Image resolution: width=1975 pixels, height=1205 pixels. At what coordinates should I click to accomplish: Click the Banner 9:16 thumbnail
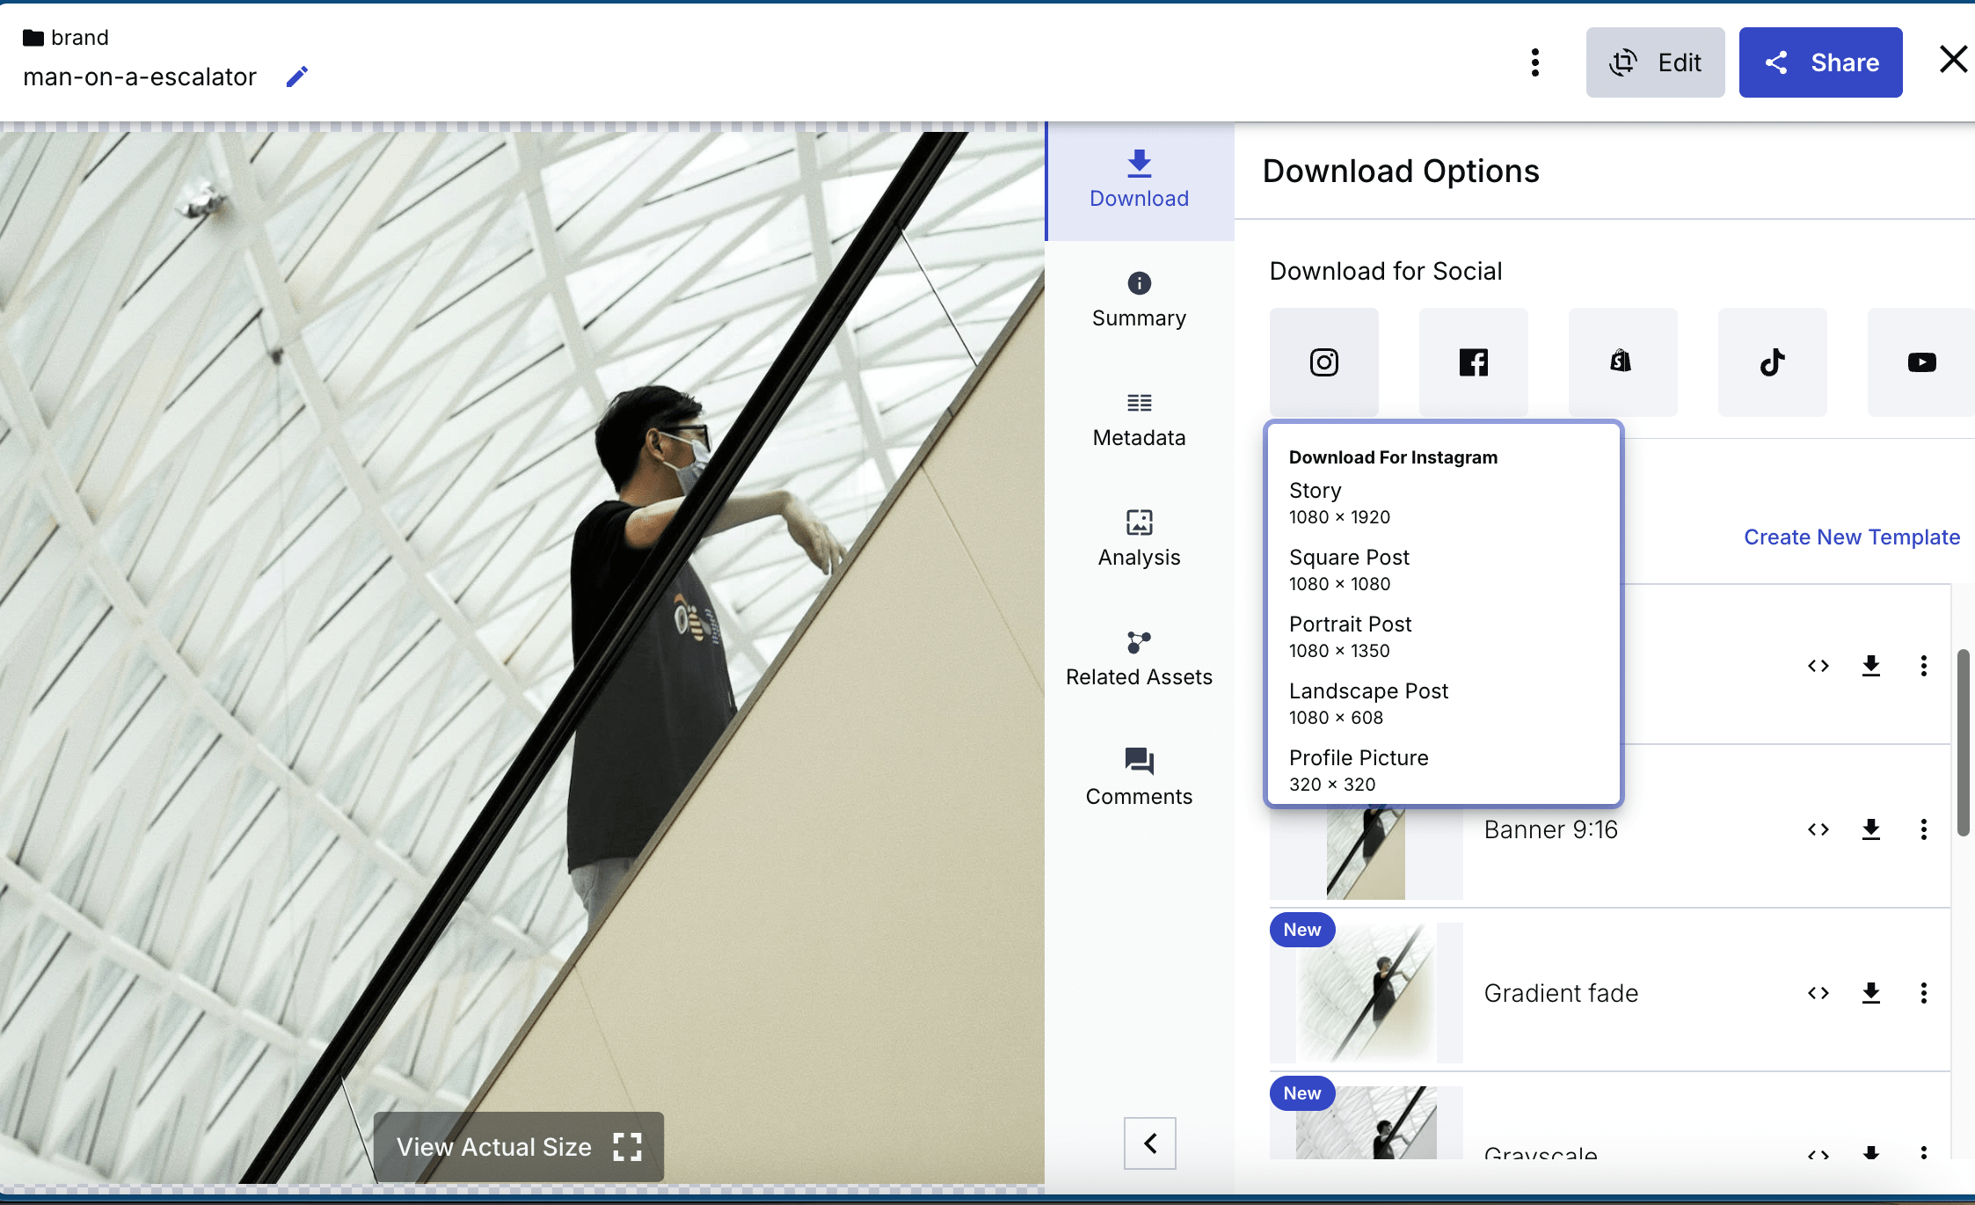[x=1366, y=853]
